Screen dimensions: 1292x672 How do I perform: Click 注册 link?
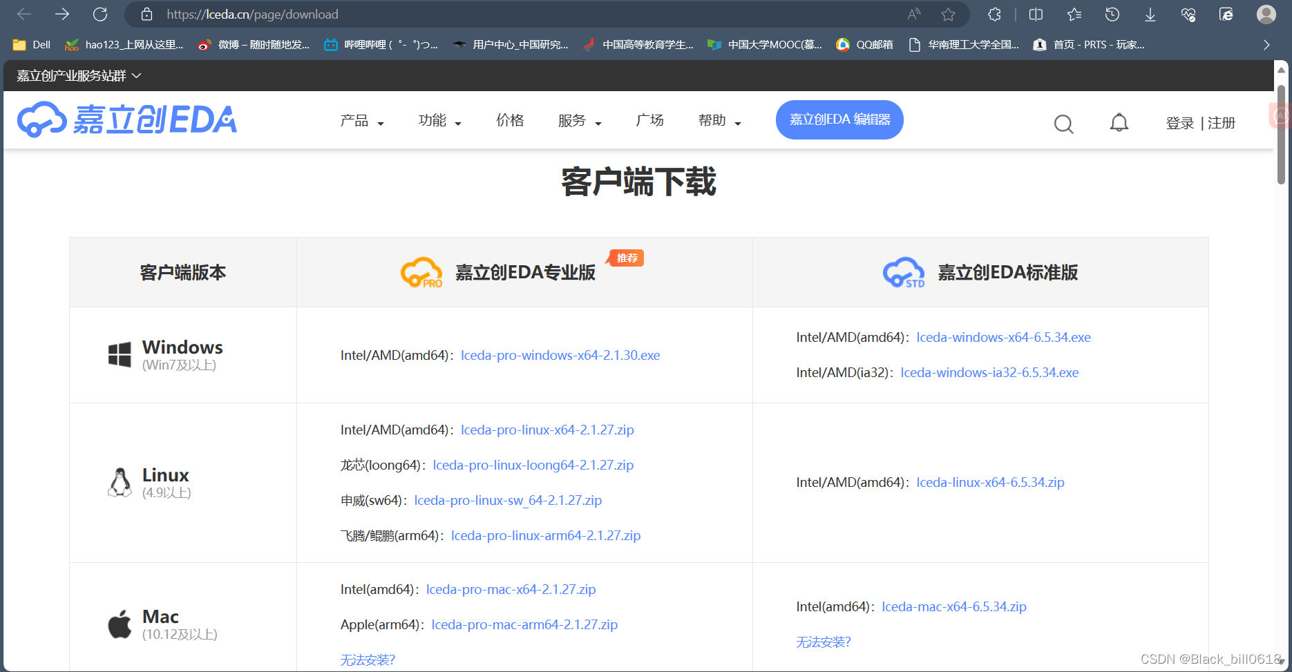point(1222,123)
